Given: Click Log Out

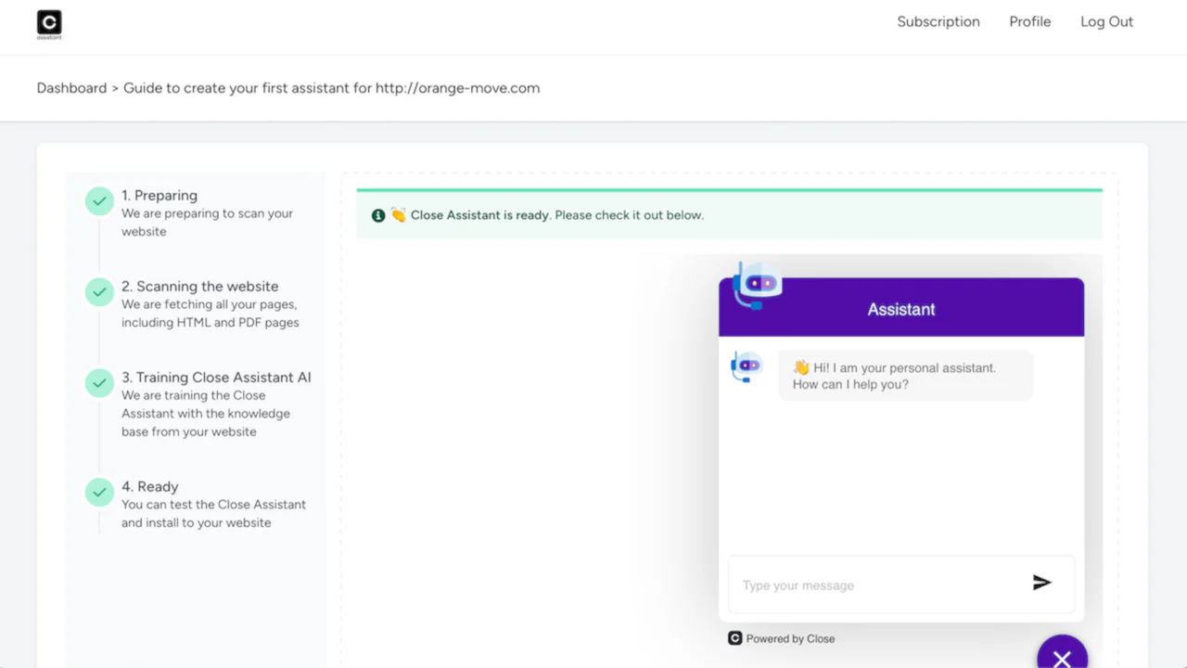Looking at the screenshot, I should [x=1106, y=21].
